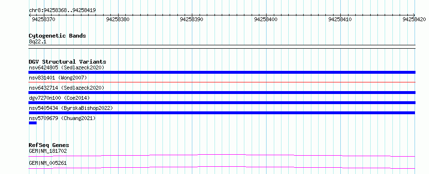The width and height of the screenshot is (429, 174).
Task: Open the GEM|NM_005261 gene label
Action: click(x=48, y=163)
